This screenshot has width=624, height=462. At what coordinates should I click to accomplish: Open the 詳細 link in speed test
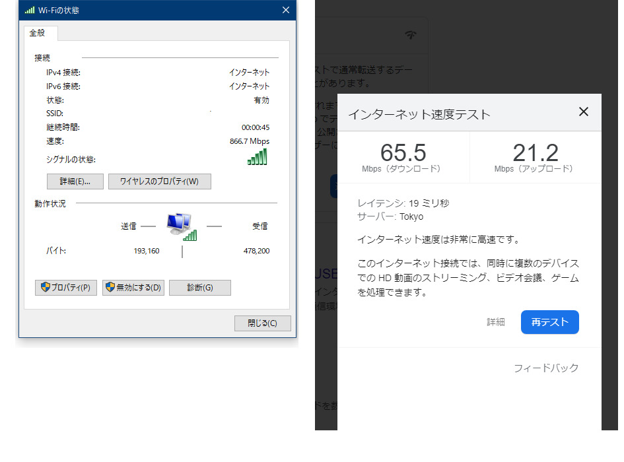coord(496,322)
